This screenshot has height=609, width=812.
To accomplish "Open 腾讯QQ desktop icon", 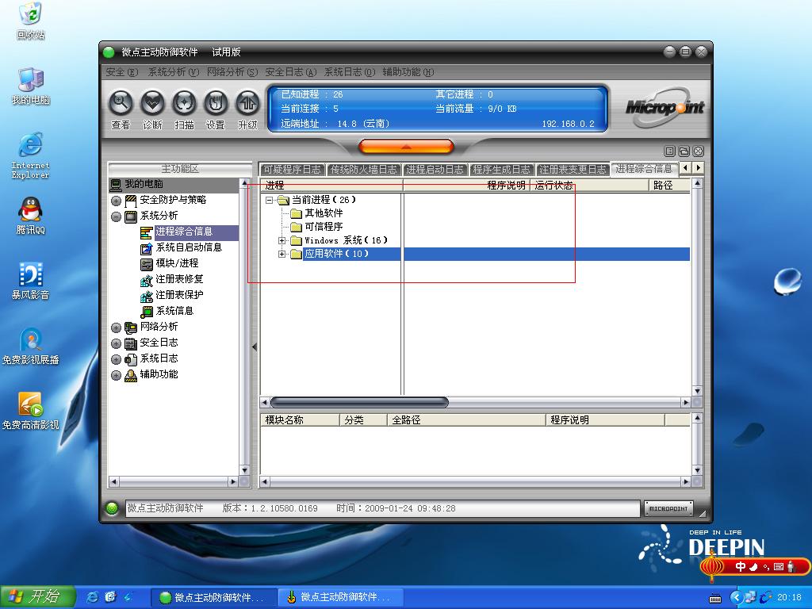I will [31, 216].
